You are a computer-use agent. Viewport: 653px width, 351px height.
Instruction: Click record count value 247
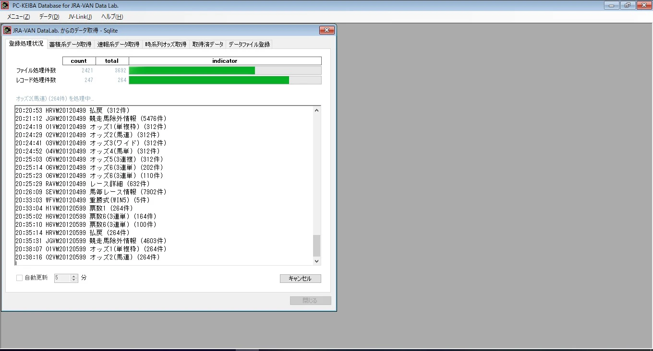click(88, 80)
